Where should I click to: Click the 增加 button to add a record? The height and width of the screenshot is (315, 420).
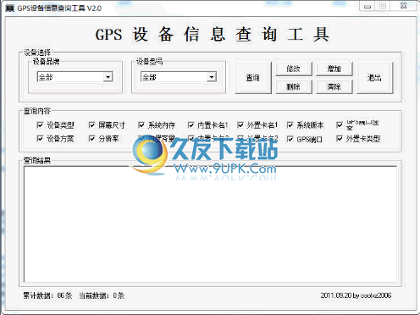click(334, 69)
